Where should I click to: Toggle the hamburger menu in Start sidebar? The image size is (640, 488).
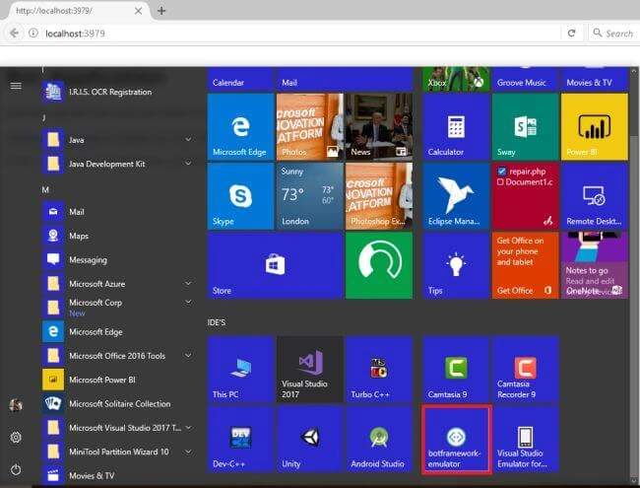click(x=16, y=86)
